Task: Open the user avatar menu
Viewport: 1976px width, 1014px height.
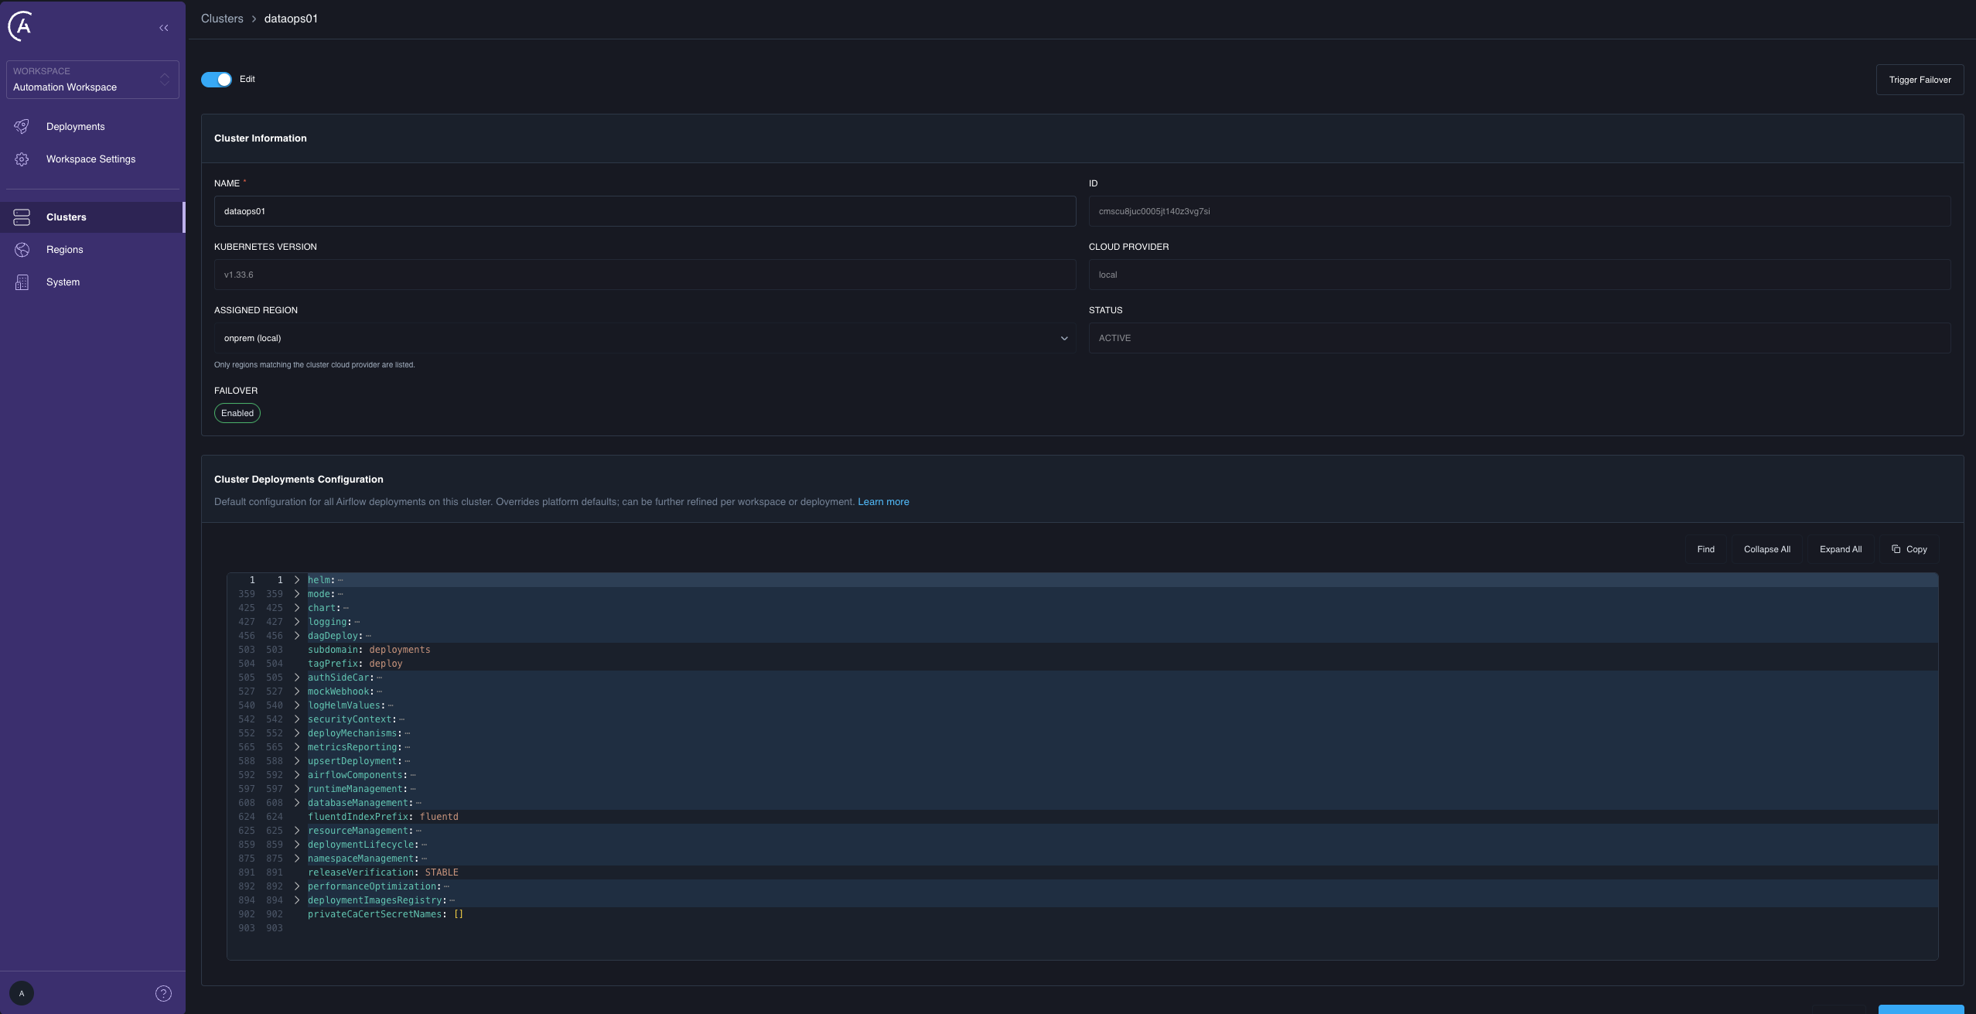Action: point(22,993)
